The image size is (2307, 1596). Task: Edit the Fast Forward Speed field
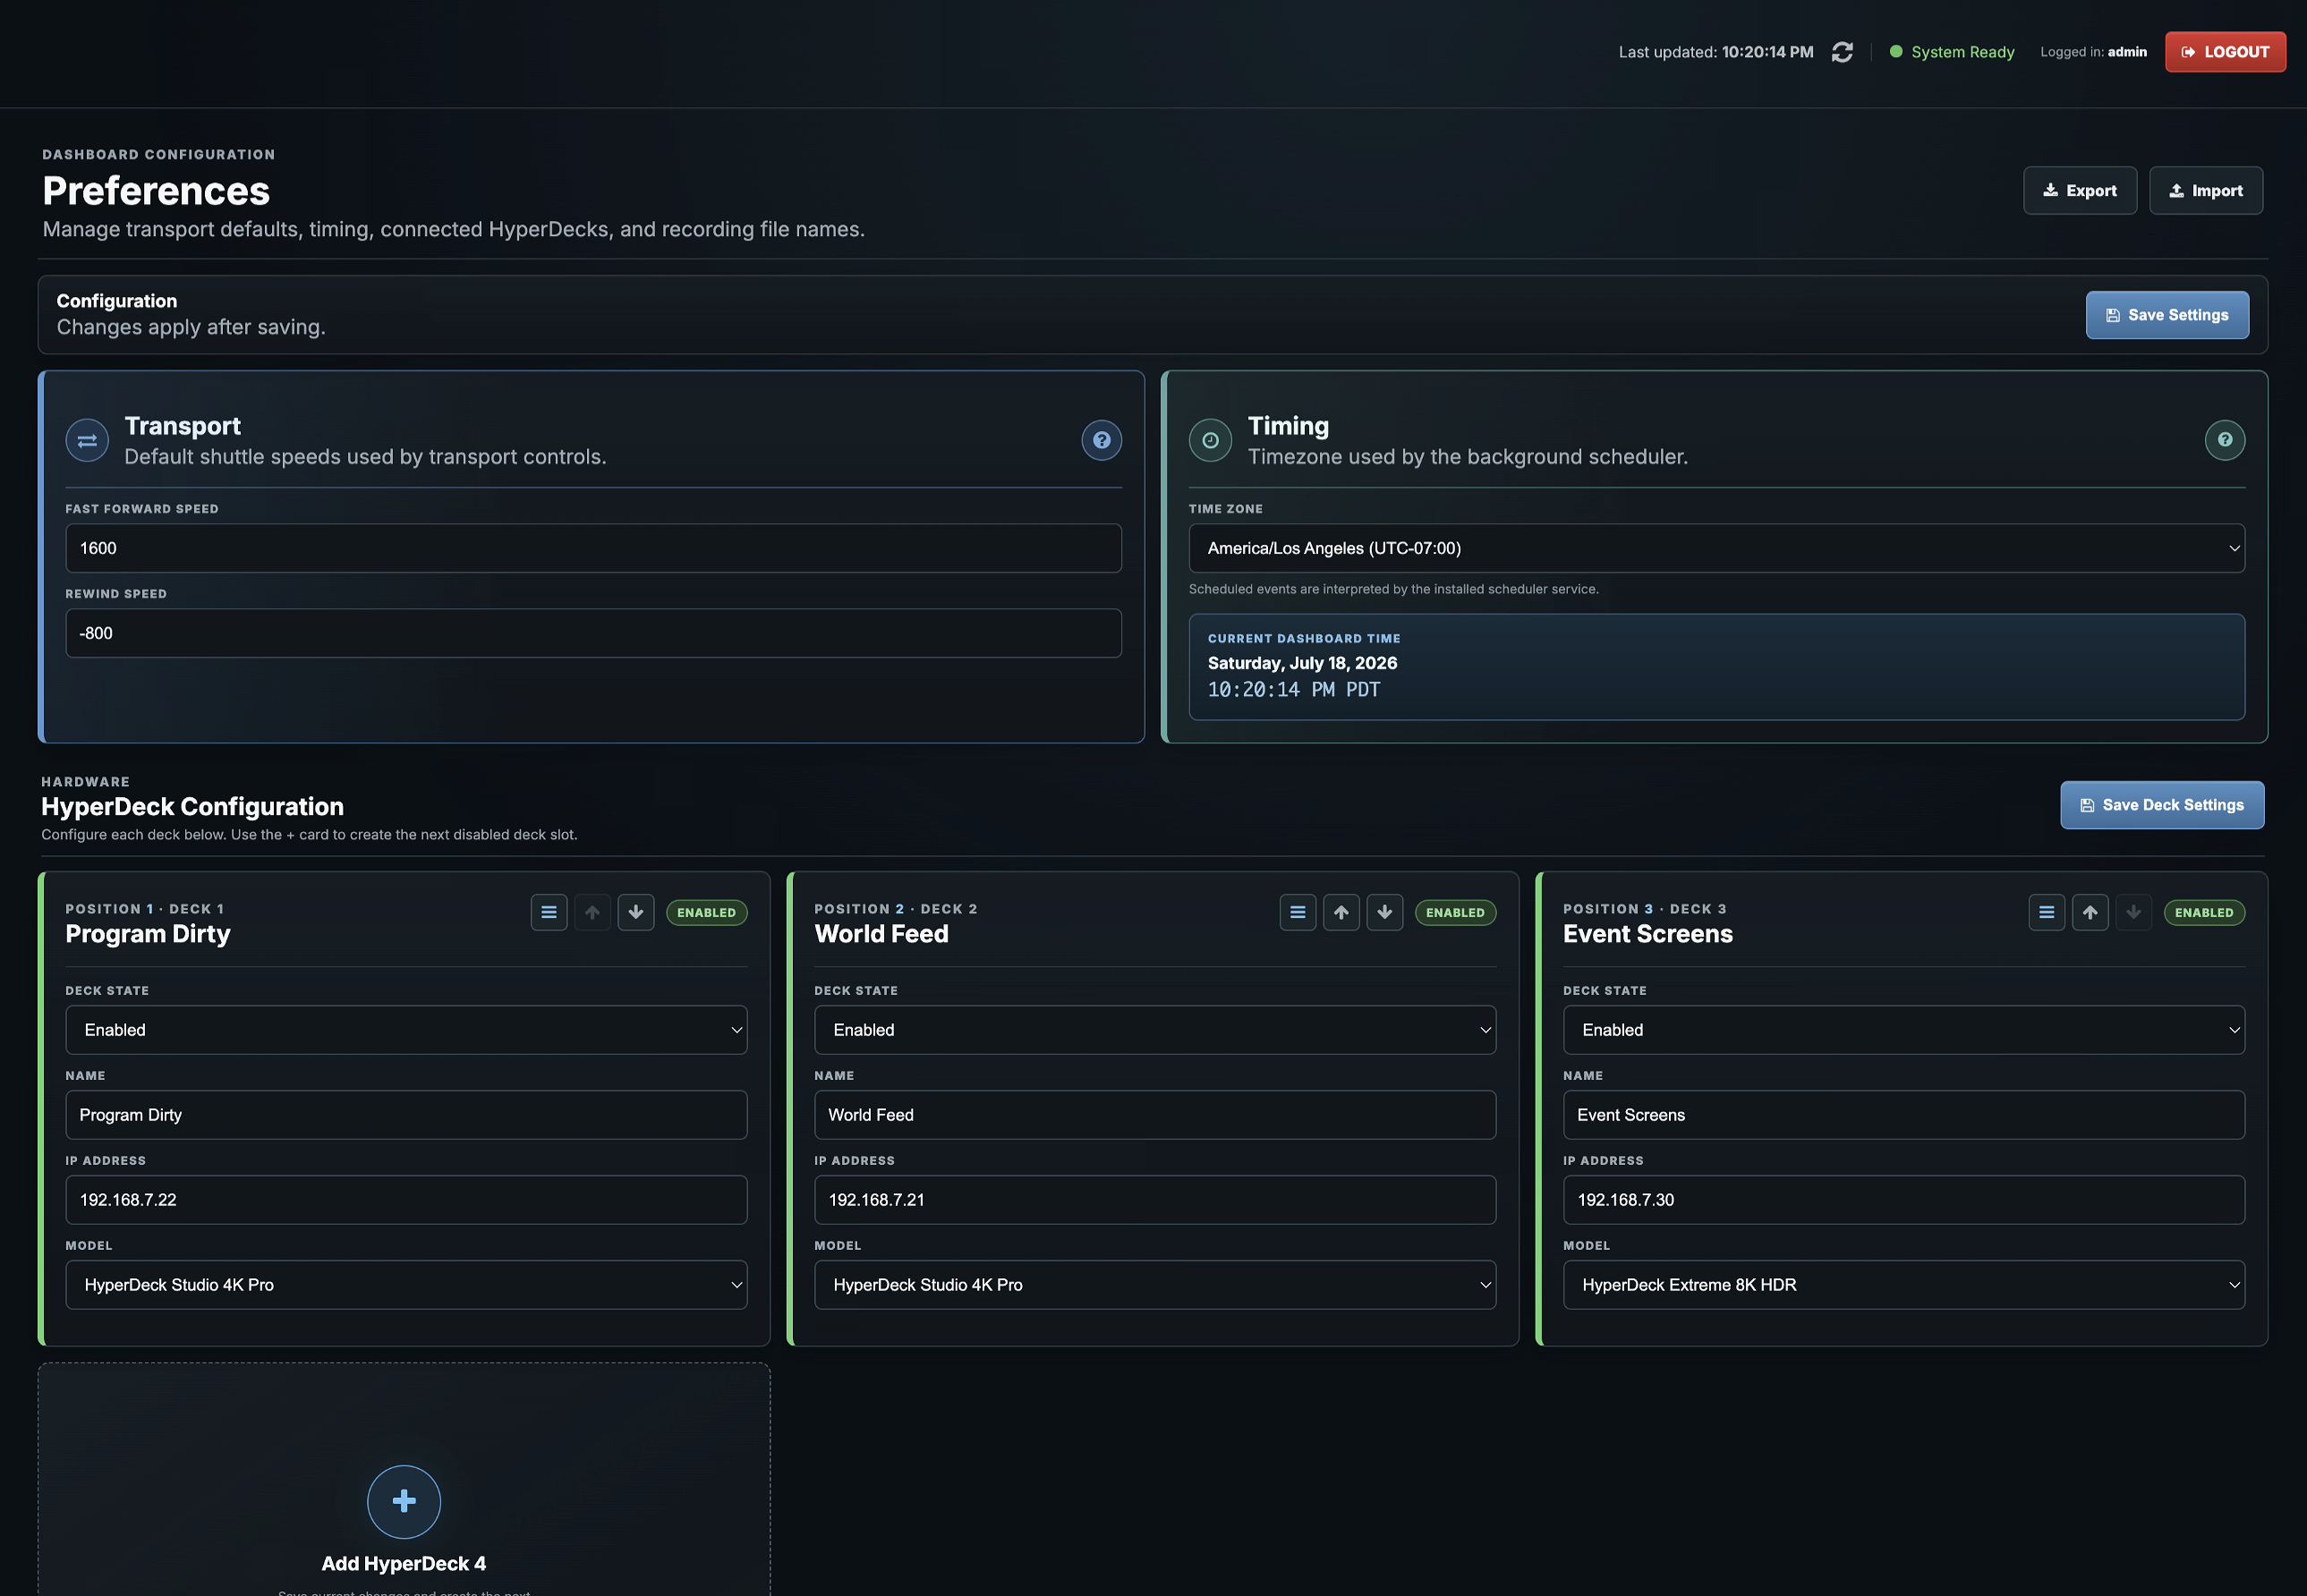click(x=593, y=548)
